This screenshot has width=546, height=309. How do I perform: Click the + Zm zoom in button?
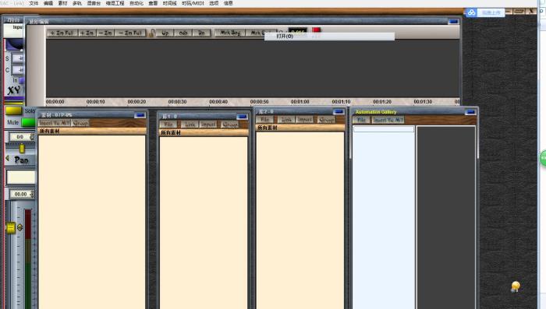click(x=87, y=33)
